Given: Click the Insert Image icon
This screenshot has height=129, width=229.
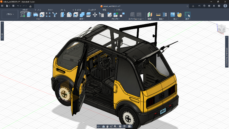Looking at the screenshot, I should 173,15.
